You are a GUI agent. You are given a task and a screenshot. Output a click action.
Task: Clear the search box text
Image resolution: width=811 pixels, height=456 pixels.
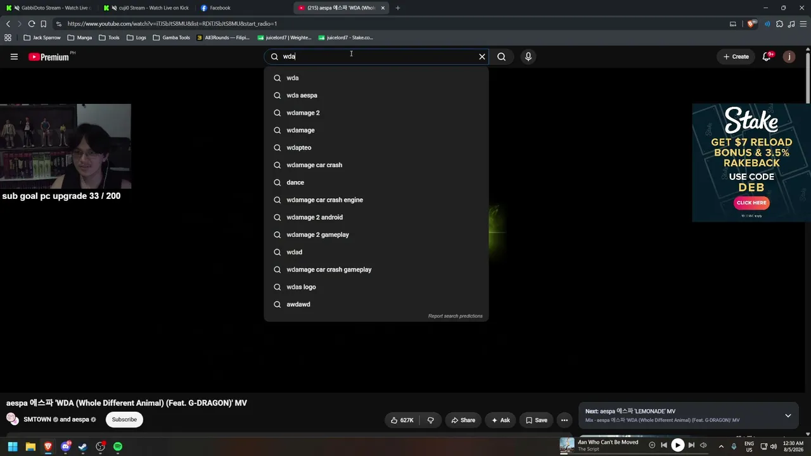pos(482,56)
